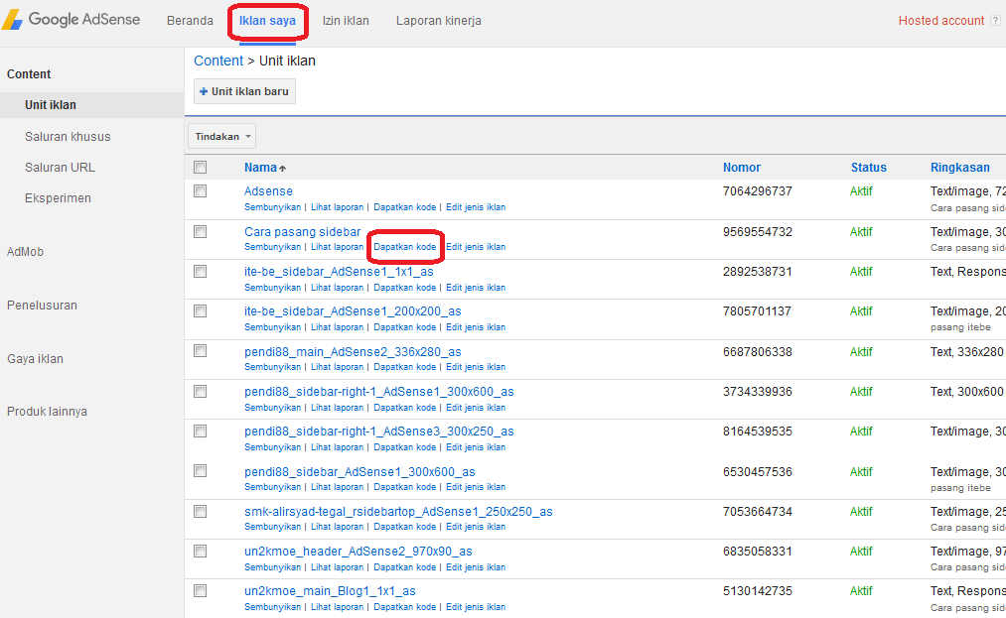Click the Content breadcrumb link
Viewport: 1006px width, 618px height.
218,60
